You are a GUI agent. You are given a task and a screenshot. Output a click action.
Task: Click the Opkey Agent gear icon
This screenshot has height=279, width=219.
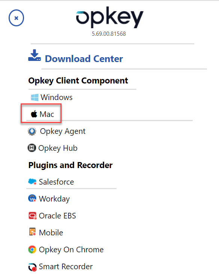pyautogui.click(x=32, y=131)
